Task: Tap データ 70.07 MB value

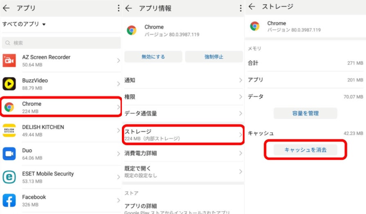Action: coord(353,97)
